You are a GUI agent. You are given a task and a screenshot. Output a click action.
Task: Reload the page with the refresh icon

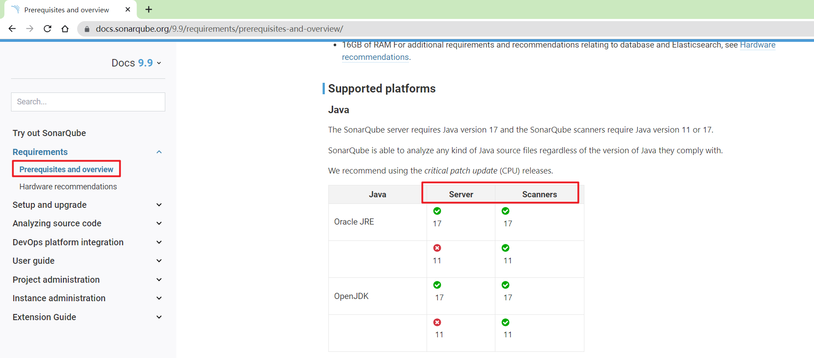click(x=48, y=29)
